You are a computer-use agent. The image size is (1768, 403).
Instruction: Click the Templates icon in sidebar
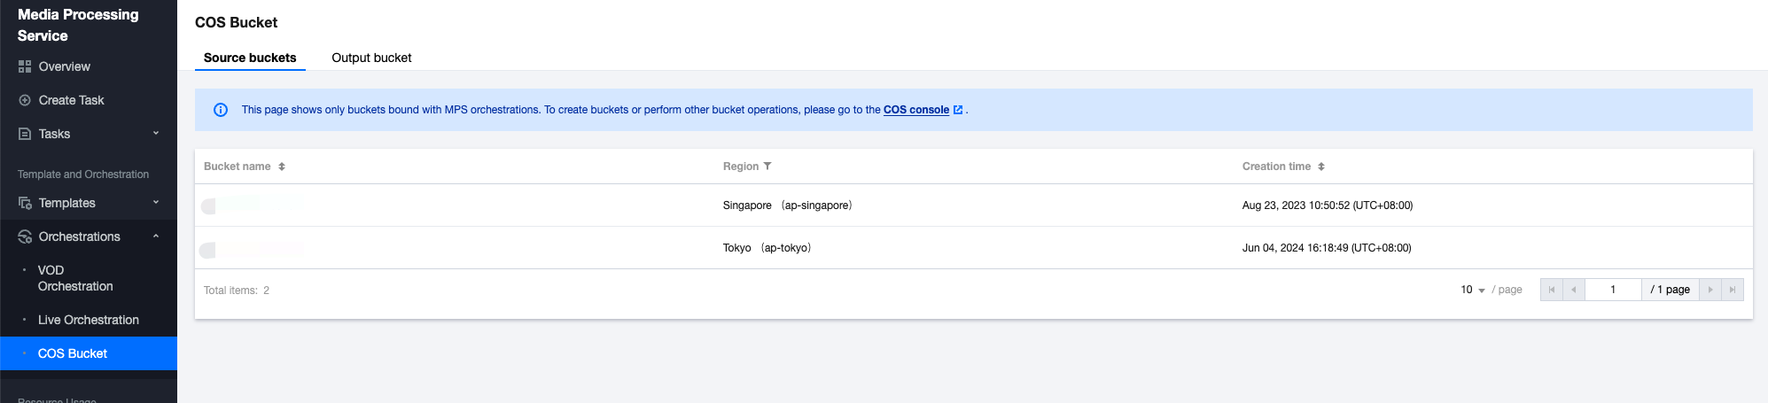[25, 203]
